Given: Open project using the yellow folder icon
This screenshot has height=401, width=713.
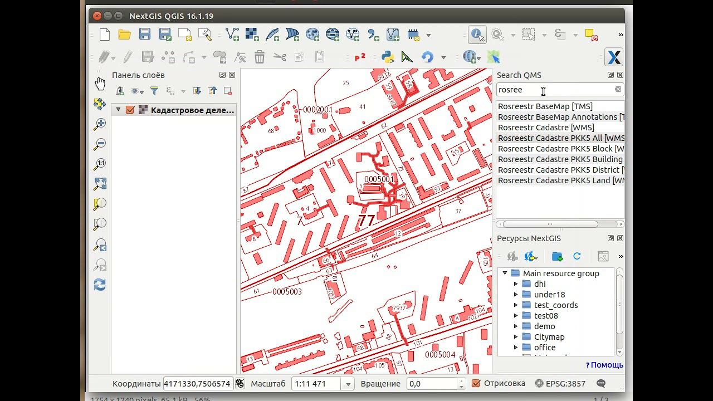Looking at the screenshot, I should 124,35.
